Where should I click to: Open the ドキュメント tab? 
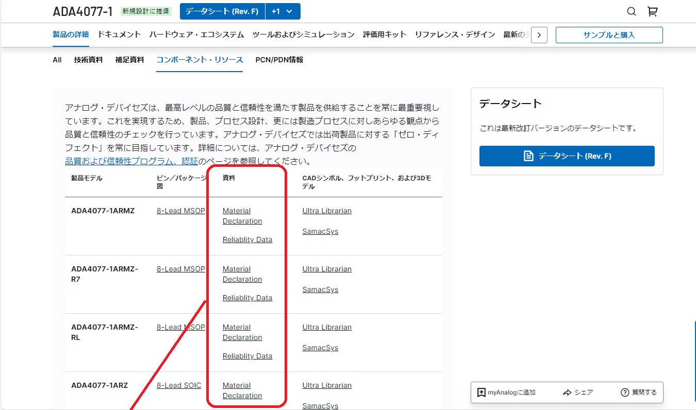click(119, 35)
